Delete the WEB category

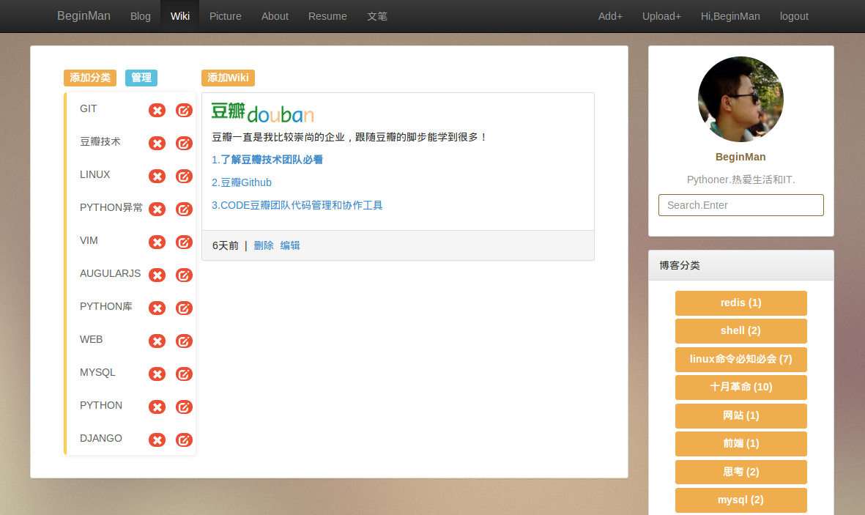coord(157,341)
